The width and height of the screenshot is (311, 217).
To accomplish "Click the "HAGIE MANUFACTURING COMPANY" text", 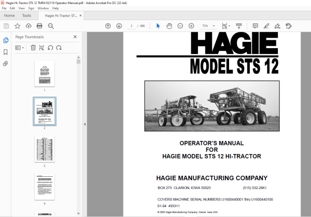I will tap(212, 178).
